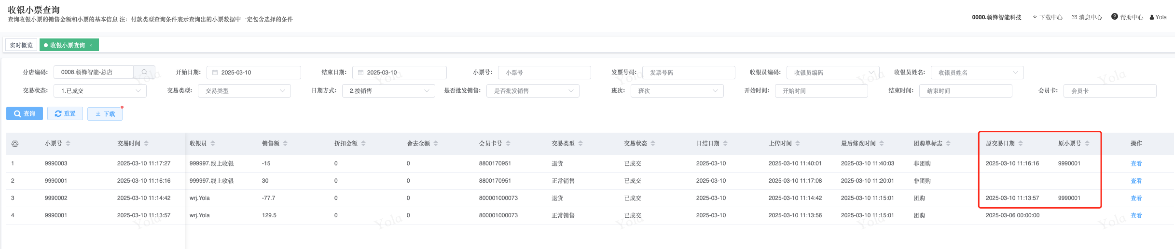Click the 分店编码 store code field

[x=94, y=72]
